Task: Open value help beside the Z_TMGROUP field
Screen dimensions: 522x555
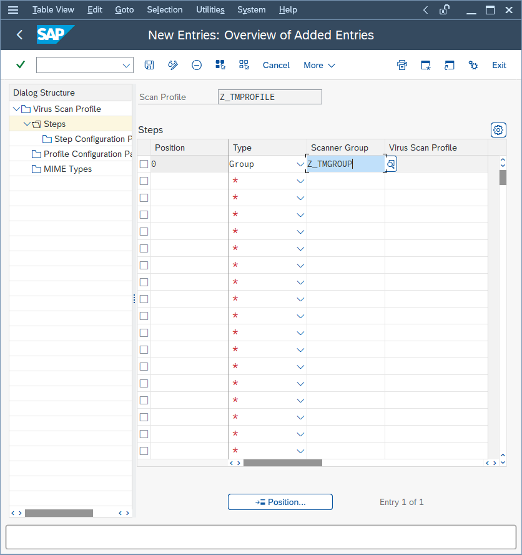Action: [390, 163]
